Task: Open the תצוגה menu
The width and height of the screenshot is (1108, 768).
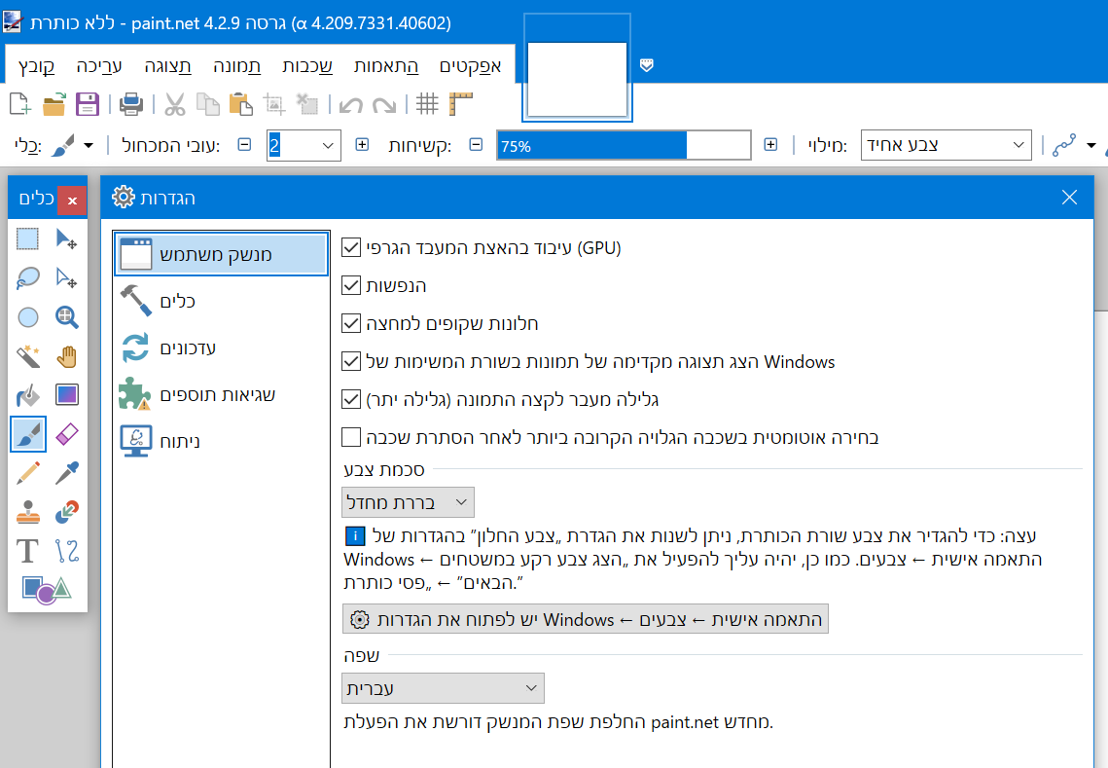Action: (x=167, y=66)
